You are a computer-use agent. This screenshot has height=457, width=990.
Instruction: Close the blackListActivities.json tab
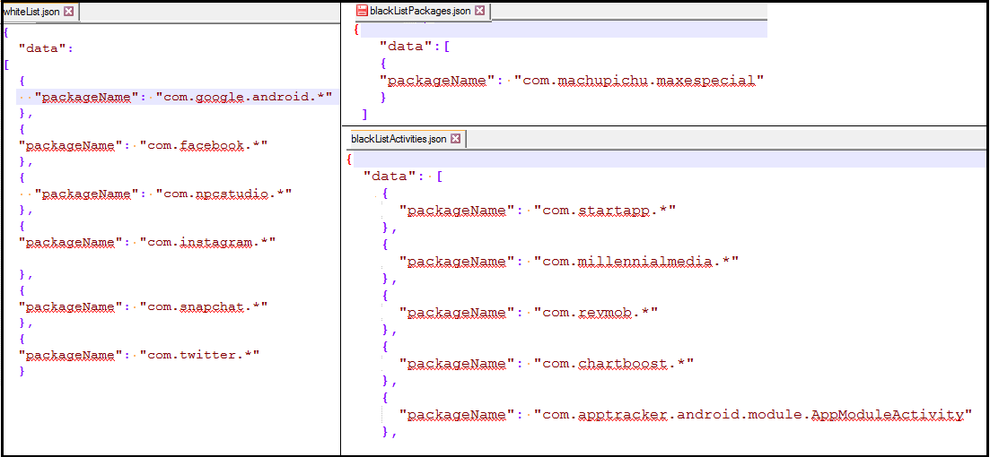pos(456,139)
